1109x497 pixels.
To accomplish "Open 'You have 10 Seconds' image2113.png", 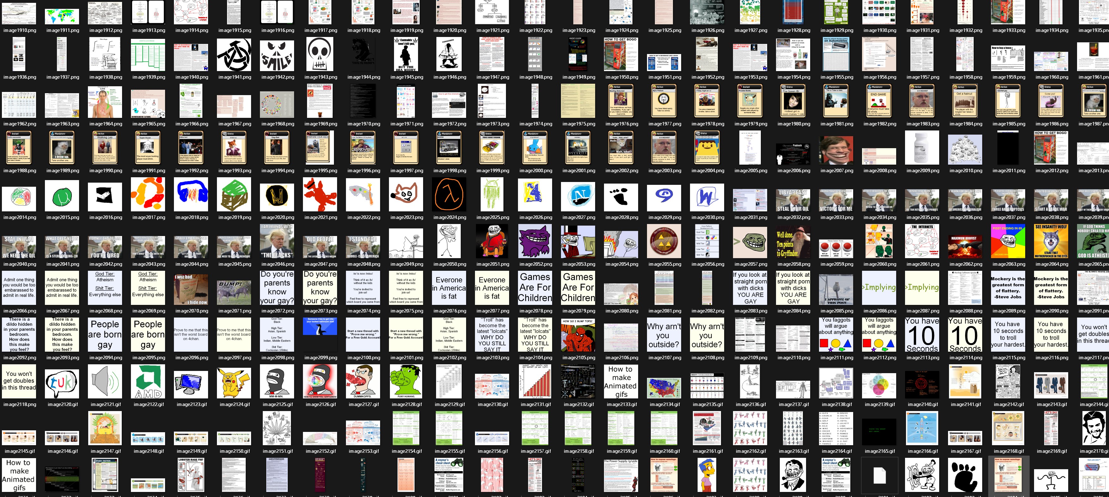I will [922, 334].
